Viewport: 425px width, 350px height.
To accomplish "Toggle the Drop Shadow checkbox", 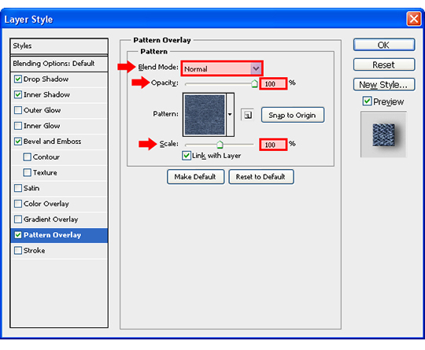I will click(x=18, y=79).
